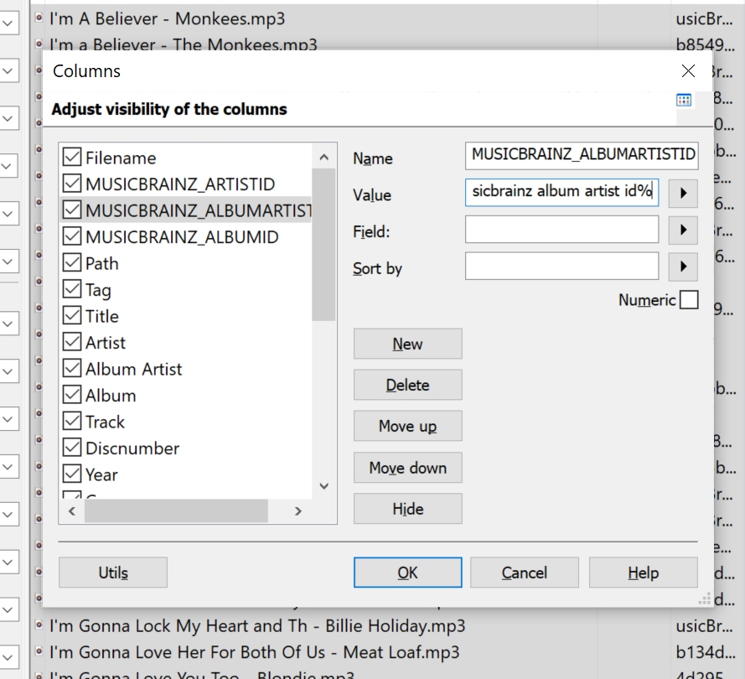
Task: Uncheck the Filename column checkbox
Action: coord(72,158)
